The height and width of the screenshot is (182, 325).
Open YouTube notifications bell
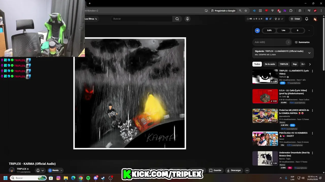point(307,19)
